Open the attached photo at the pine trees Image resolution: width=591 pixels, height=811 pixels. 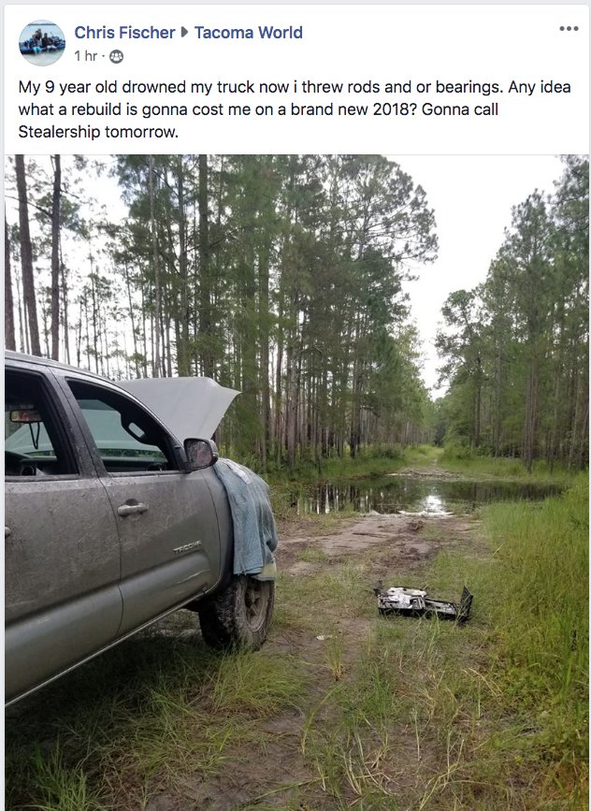click(x=296, y=481)
